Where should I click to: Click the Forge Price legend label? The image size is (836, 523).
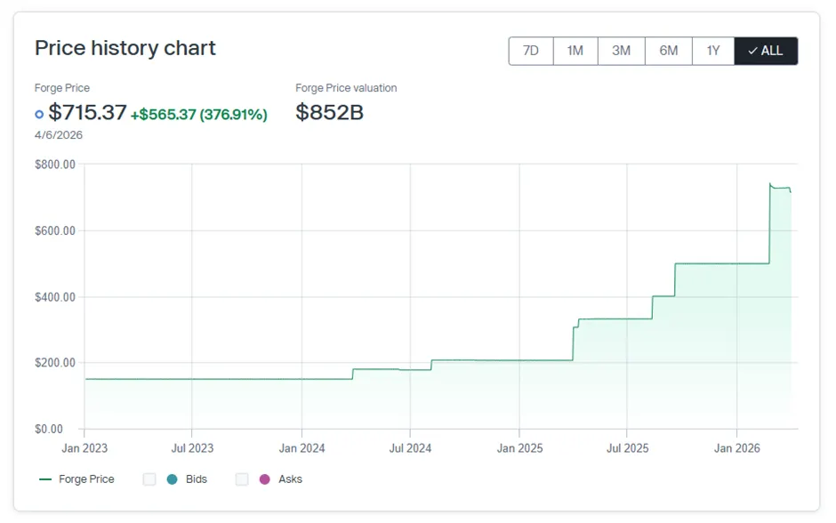click(x=86, y=479)
